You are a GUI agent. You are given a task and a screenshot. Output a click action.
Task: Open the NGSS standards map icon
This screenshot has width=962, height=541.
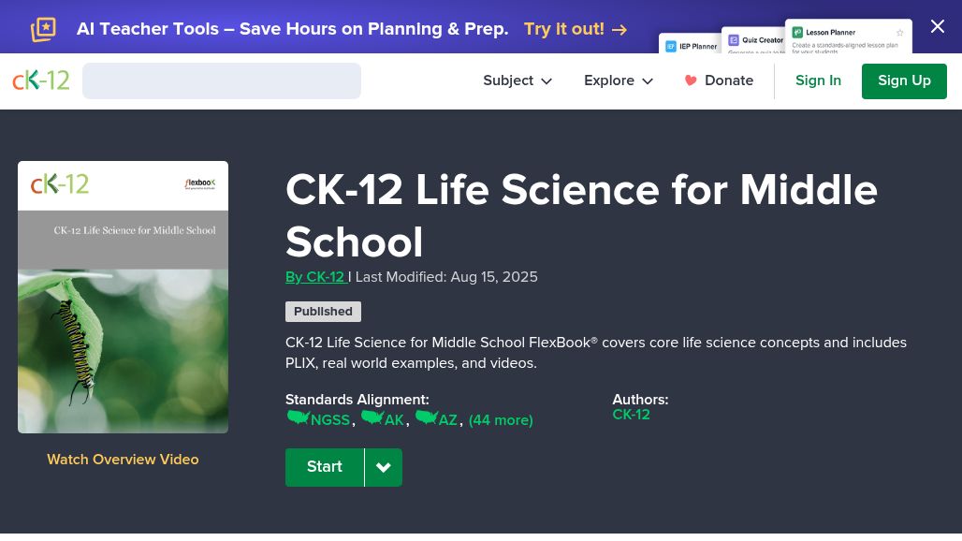(299, 417)
